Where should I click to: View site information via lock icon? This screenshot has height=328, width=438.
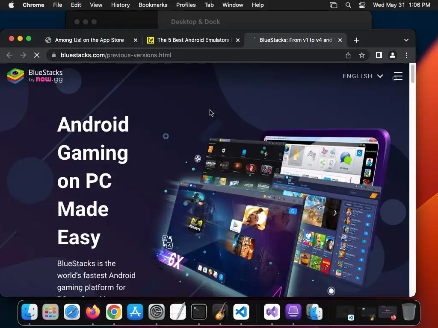[x=54, y=55]
